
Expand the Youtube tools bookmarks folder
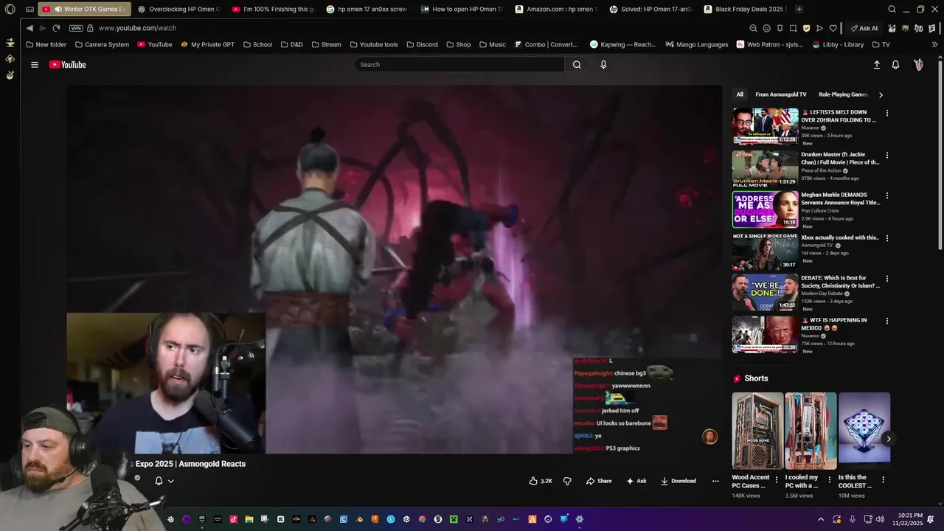373,44
